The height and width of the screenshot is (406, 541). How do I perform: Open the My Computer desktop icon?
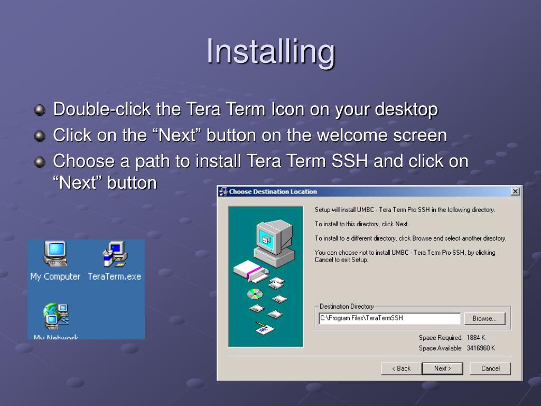pos(55,261)
